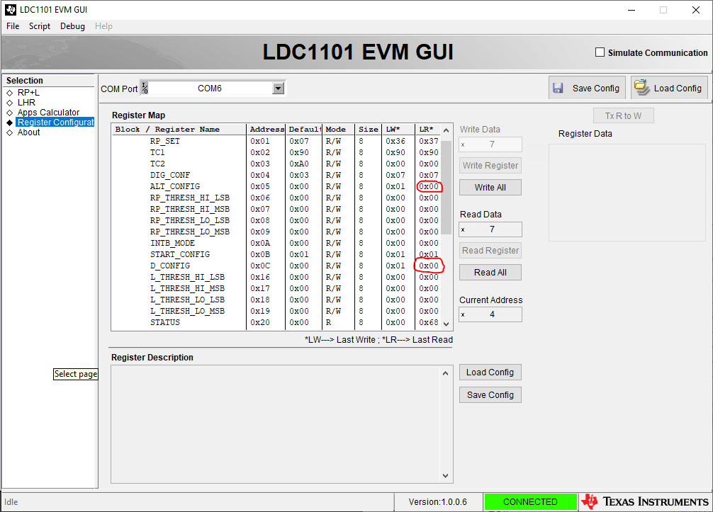
Task: Click the CONNECTED status indicator
Action: (530, 501)
